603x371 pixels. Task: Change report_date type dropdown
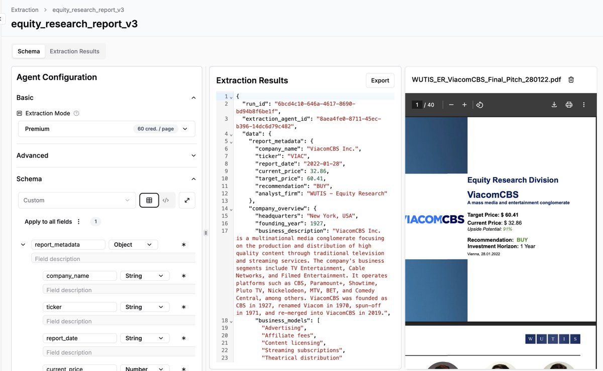pos(145,338)
